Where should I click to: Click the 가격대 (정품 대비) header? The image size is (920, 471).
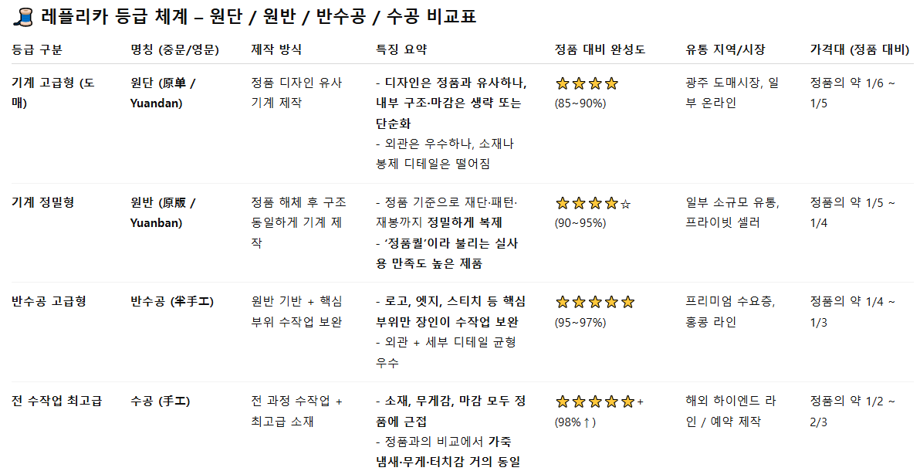point(860,49)
